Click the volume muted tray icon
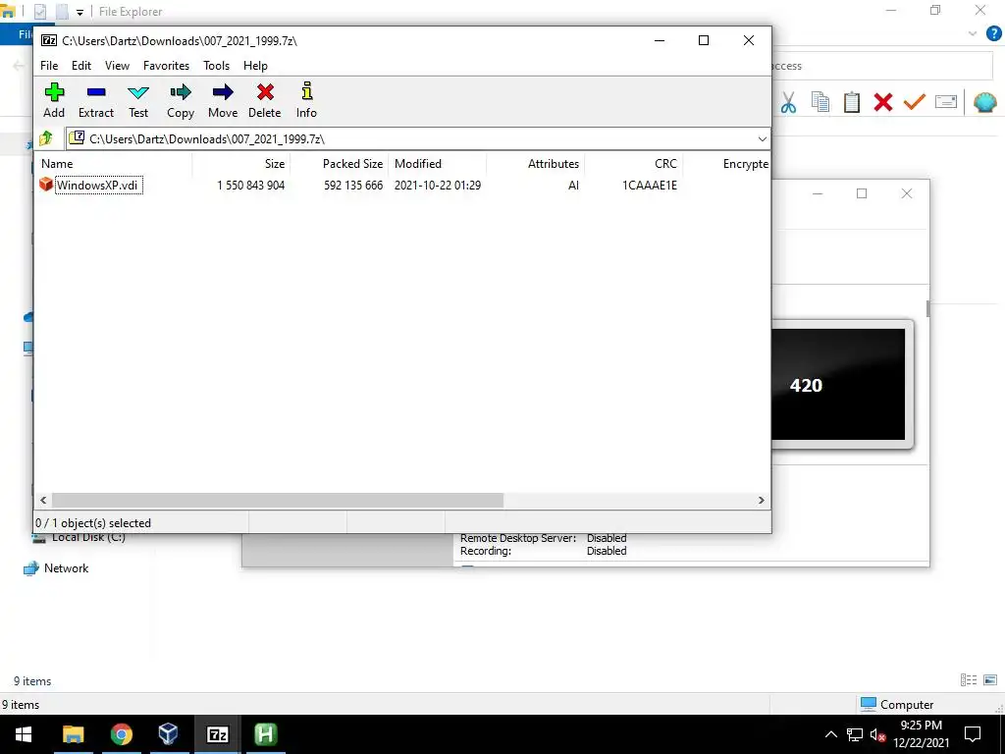 point(878,734)
